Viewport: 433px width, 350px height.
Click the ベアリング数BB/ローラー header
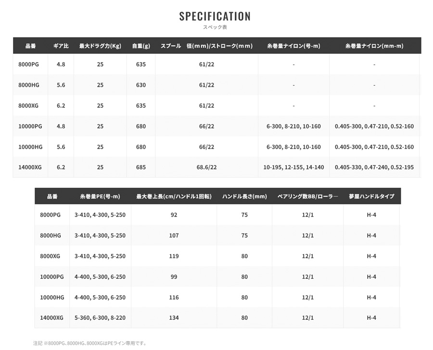tap(307, 196)
